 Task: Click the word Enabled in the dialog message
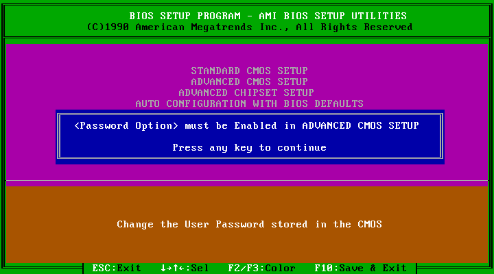pos(255,126)
